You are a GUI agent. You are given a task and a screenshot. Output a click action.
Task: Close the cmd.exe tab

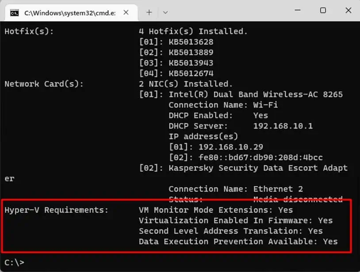pyautogui.click(x=127, y=12)
